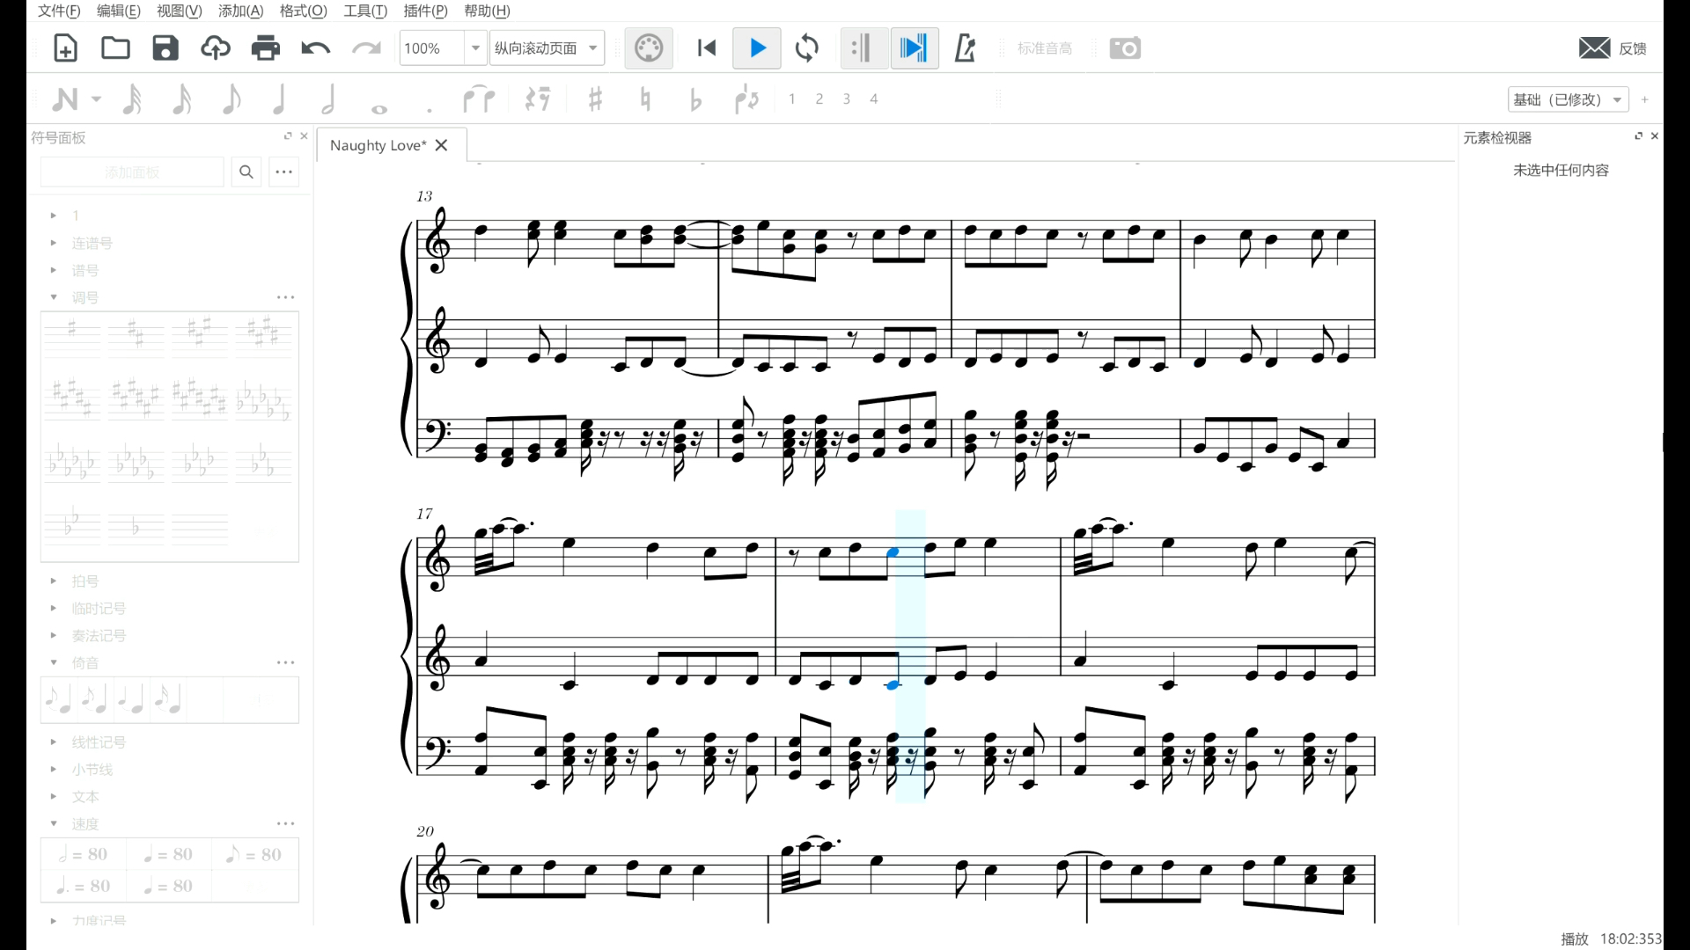Open 插件 menu
Image resolution: width=1690 pixels, height=950 pixels.
pos(425,11)
